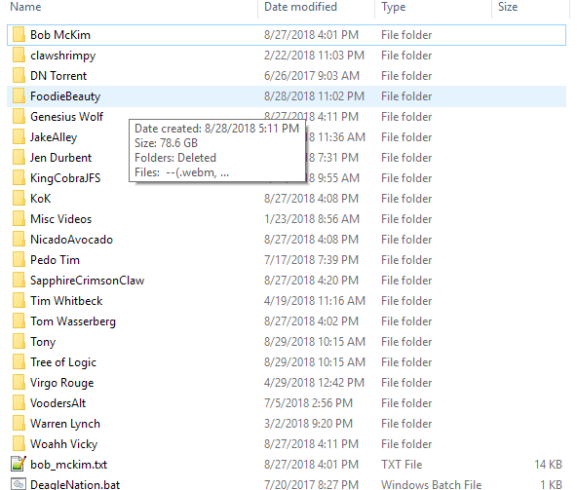Screen dimensions: 577x490
Task: Click the KingCobraJFS folder icon
Action: pos(19,178)
